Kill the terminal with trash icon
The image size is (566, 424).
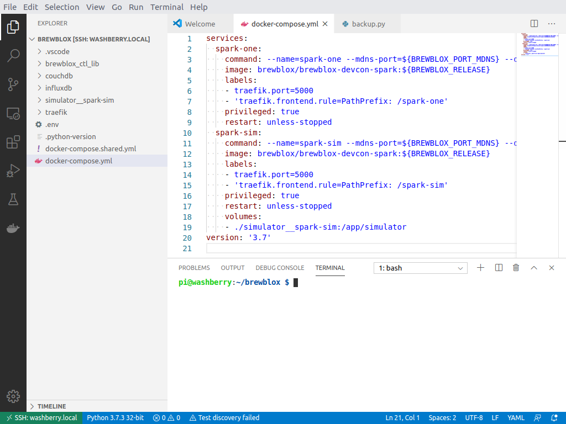click(516, 268)
